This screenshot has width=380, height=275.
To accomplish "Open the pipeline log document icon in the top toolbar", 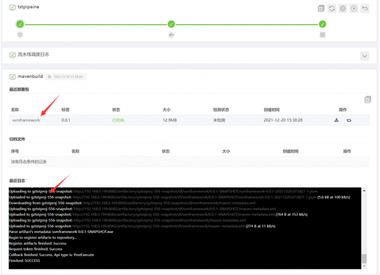I will coord(321,8).
